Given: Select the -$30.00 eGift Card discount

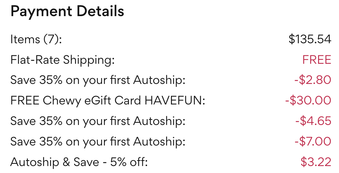Looking at the screenshot, I should 308,100.
